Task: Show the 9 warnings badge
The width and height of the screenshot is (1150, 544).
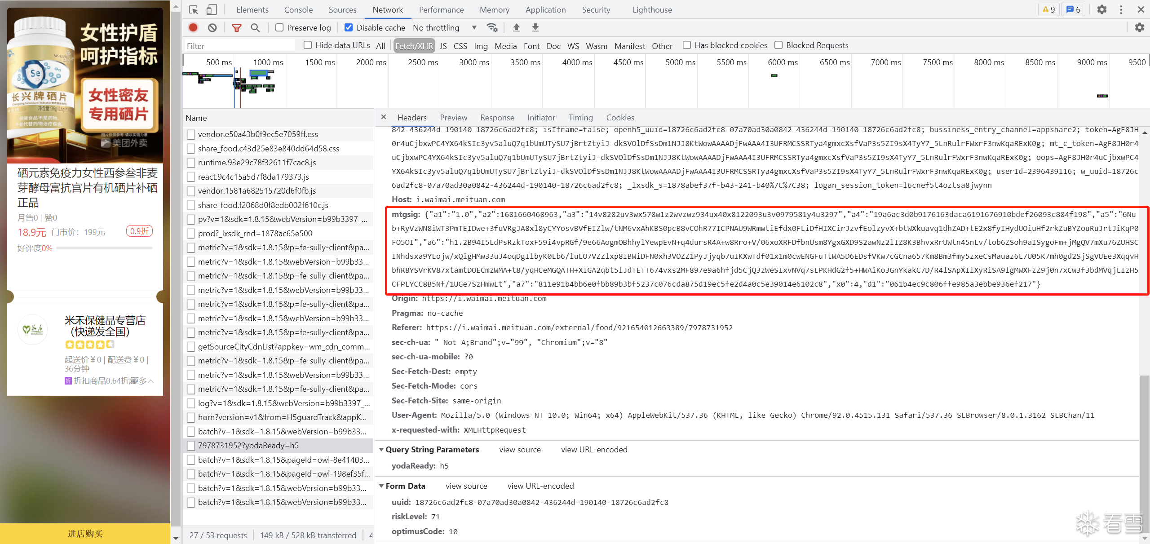Action: click(x=1048, y=9)
